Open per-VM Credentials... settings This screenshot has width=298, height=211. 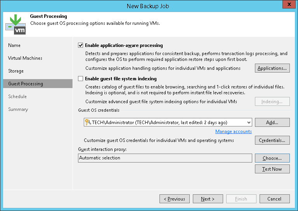pos(272,140)
